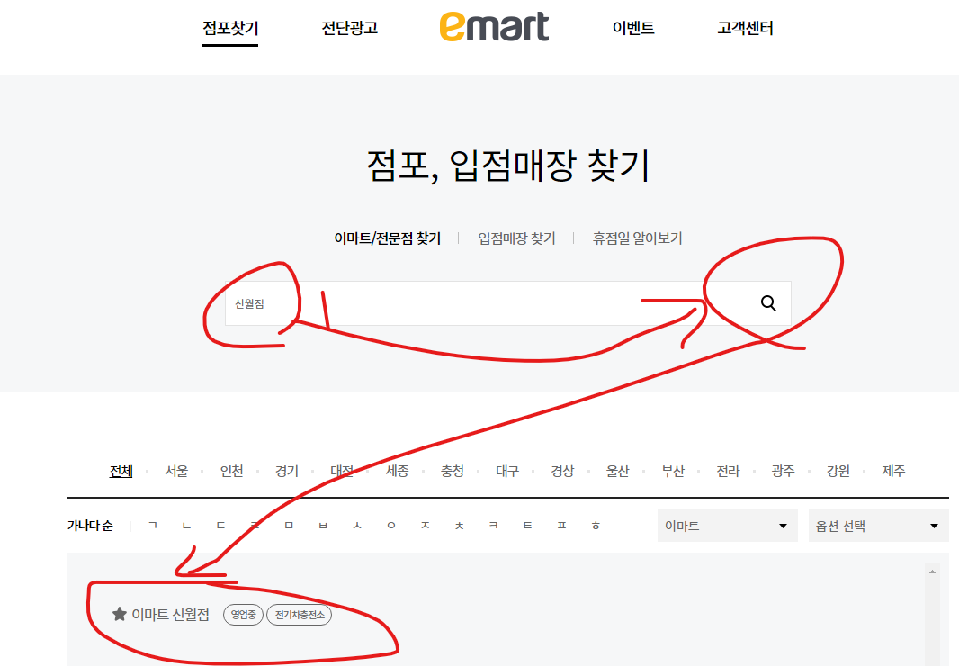This screenshot has width=959, height=666.
Task: Select consonant filter ㅇ
Action: point(391,526)
